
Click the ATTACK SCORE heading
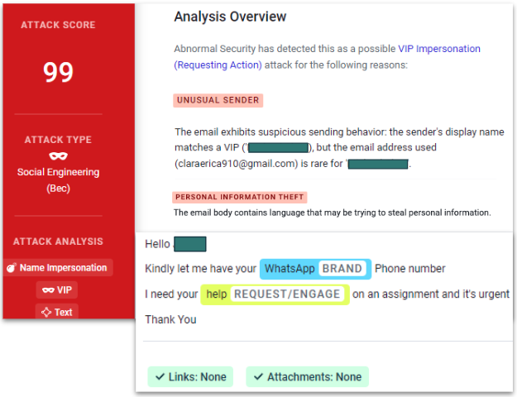(59, 25)
